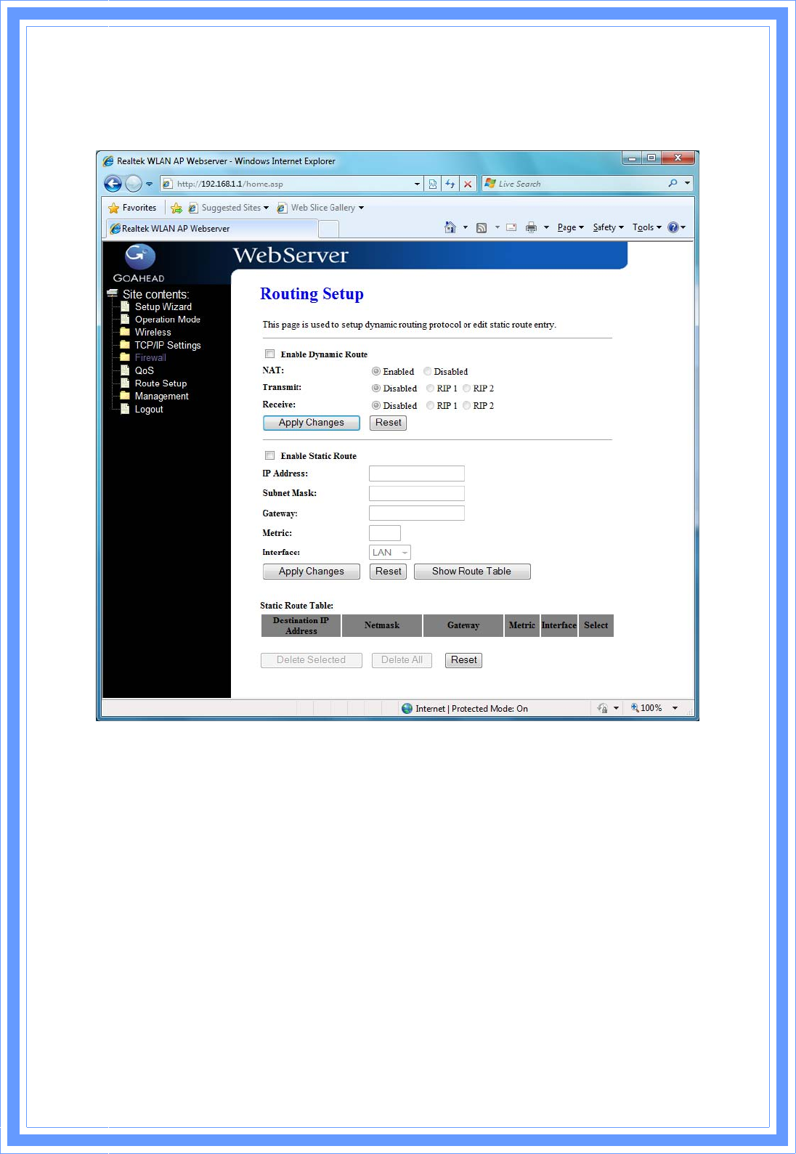This screenshot has height=1154, width=796.
Task: Apply Changes for dynamic route settings
Action: click(312, 423)
